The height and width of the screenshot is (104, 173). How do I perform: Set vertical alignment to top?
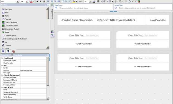point(63,1)
